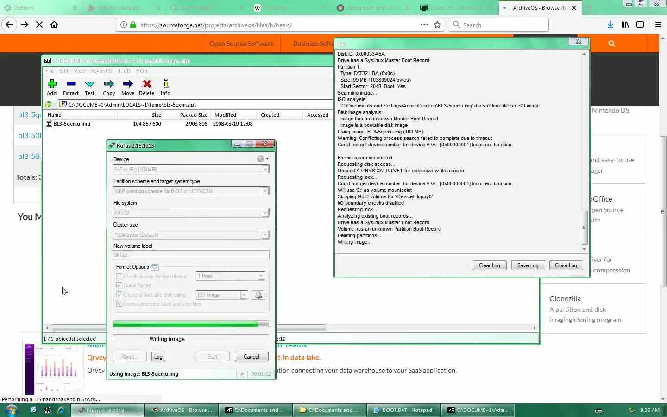Click the Rufus hash (#) icon
Image resolution: width=667 pixels, height=417 pixels.
pyautogui.click(x=242, y=374)
